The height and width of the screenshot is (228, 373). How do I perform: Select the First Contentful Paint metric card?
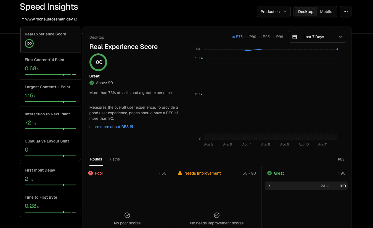point(50,66)
